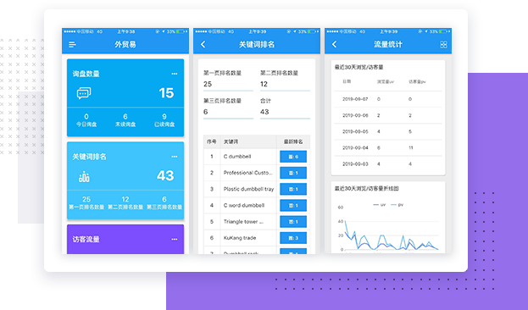Open the more options dots on 访客流量 card
This screenshot has height=310, width=528.
coord(174,240)
